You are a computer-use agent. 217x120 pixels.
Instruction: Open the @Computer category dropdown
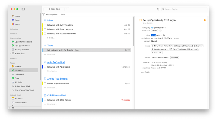click(159, 27)
